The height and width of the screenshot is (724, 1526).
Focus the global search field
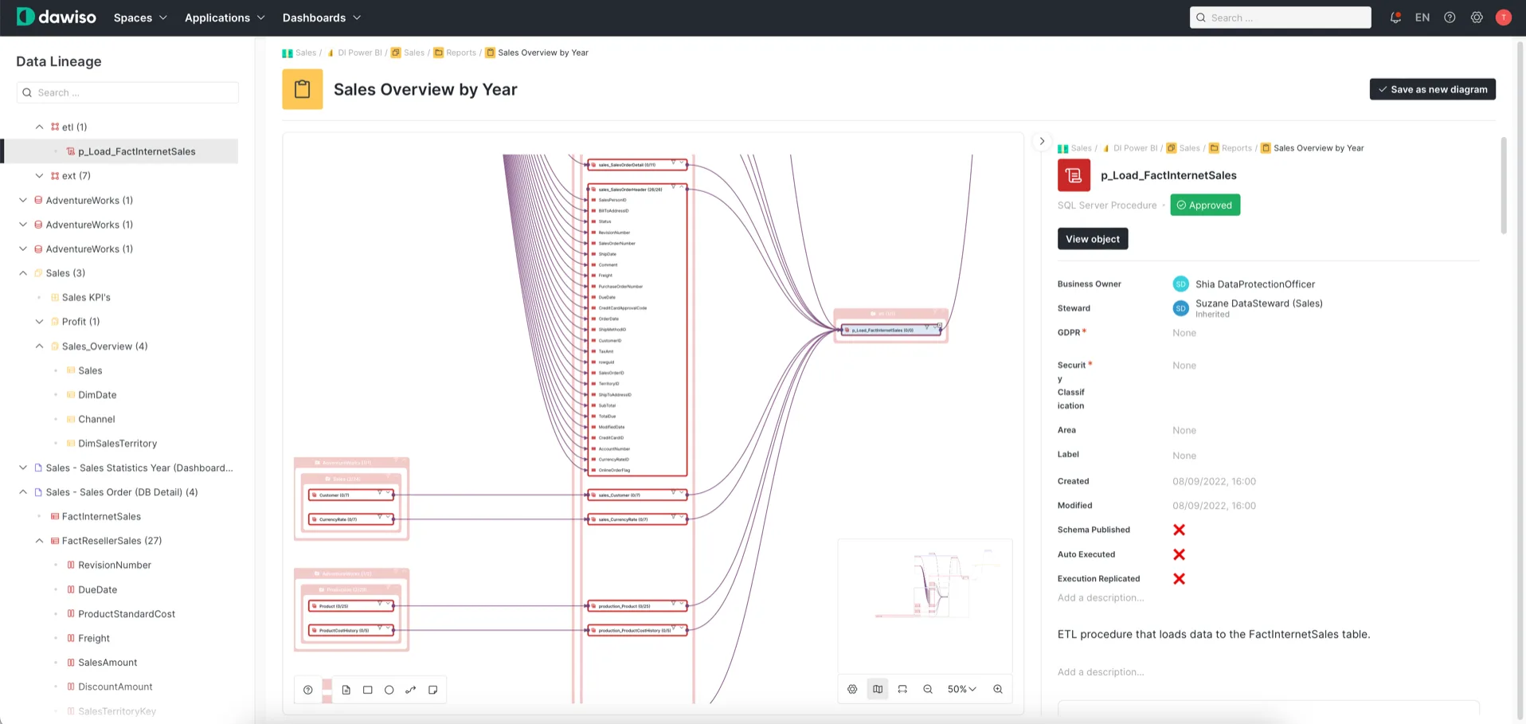click(x=1280, y=18)
